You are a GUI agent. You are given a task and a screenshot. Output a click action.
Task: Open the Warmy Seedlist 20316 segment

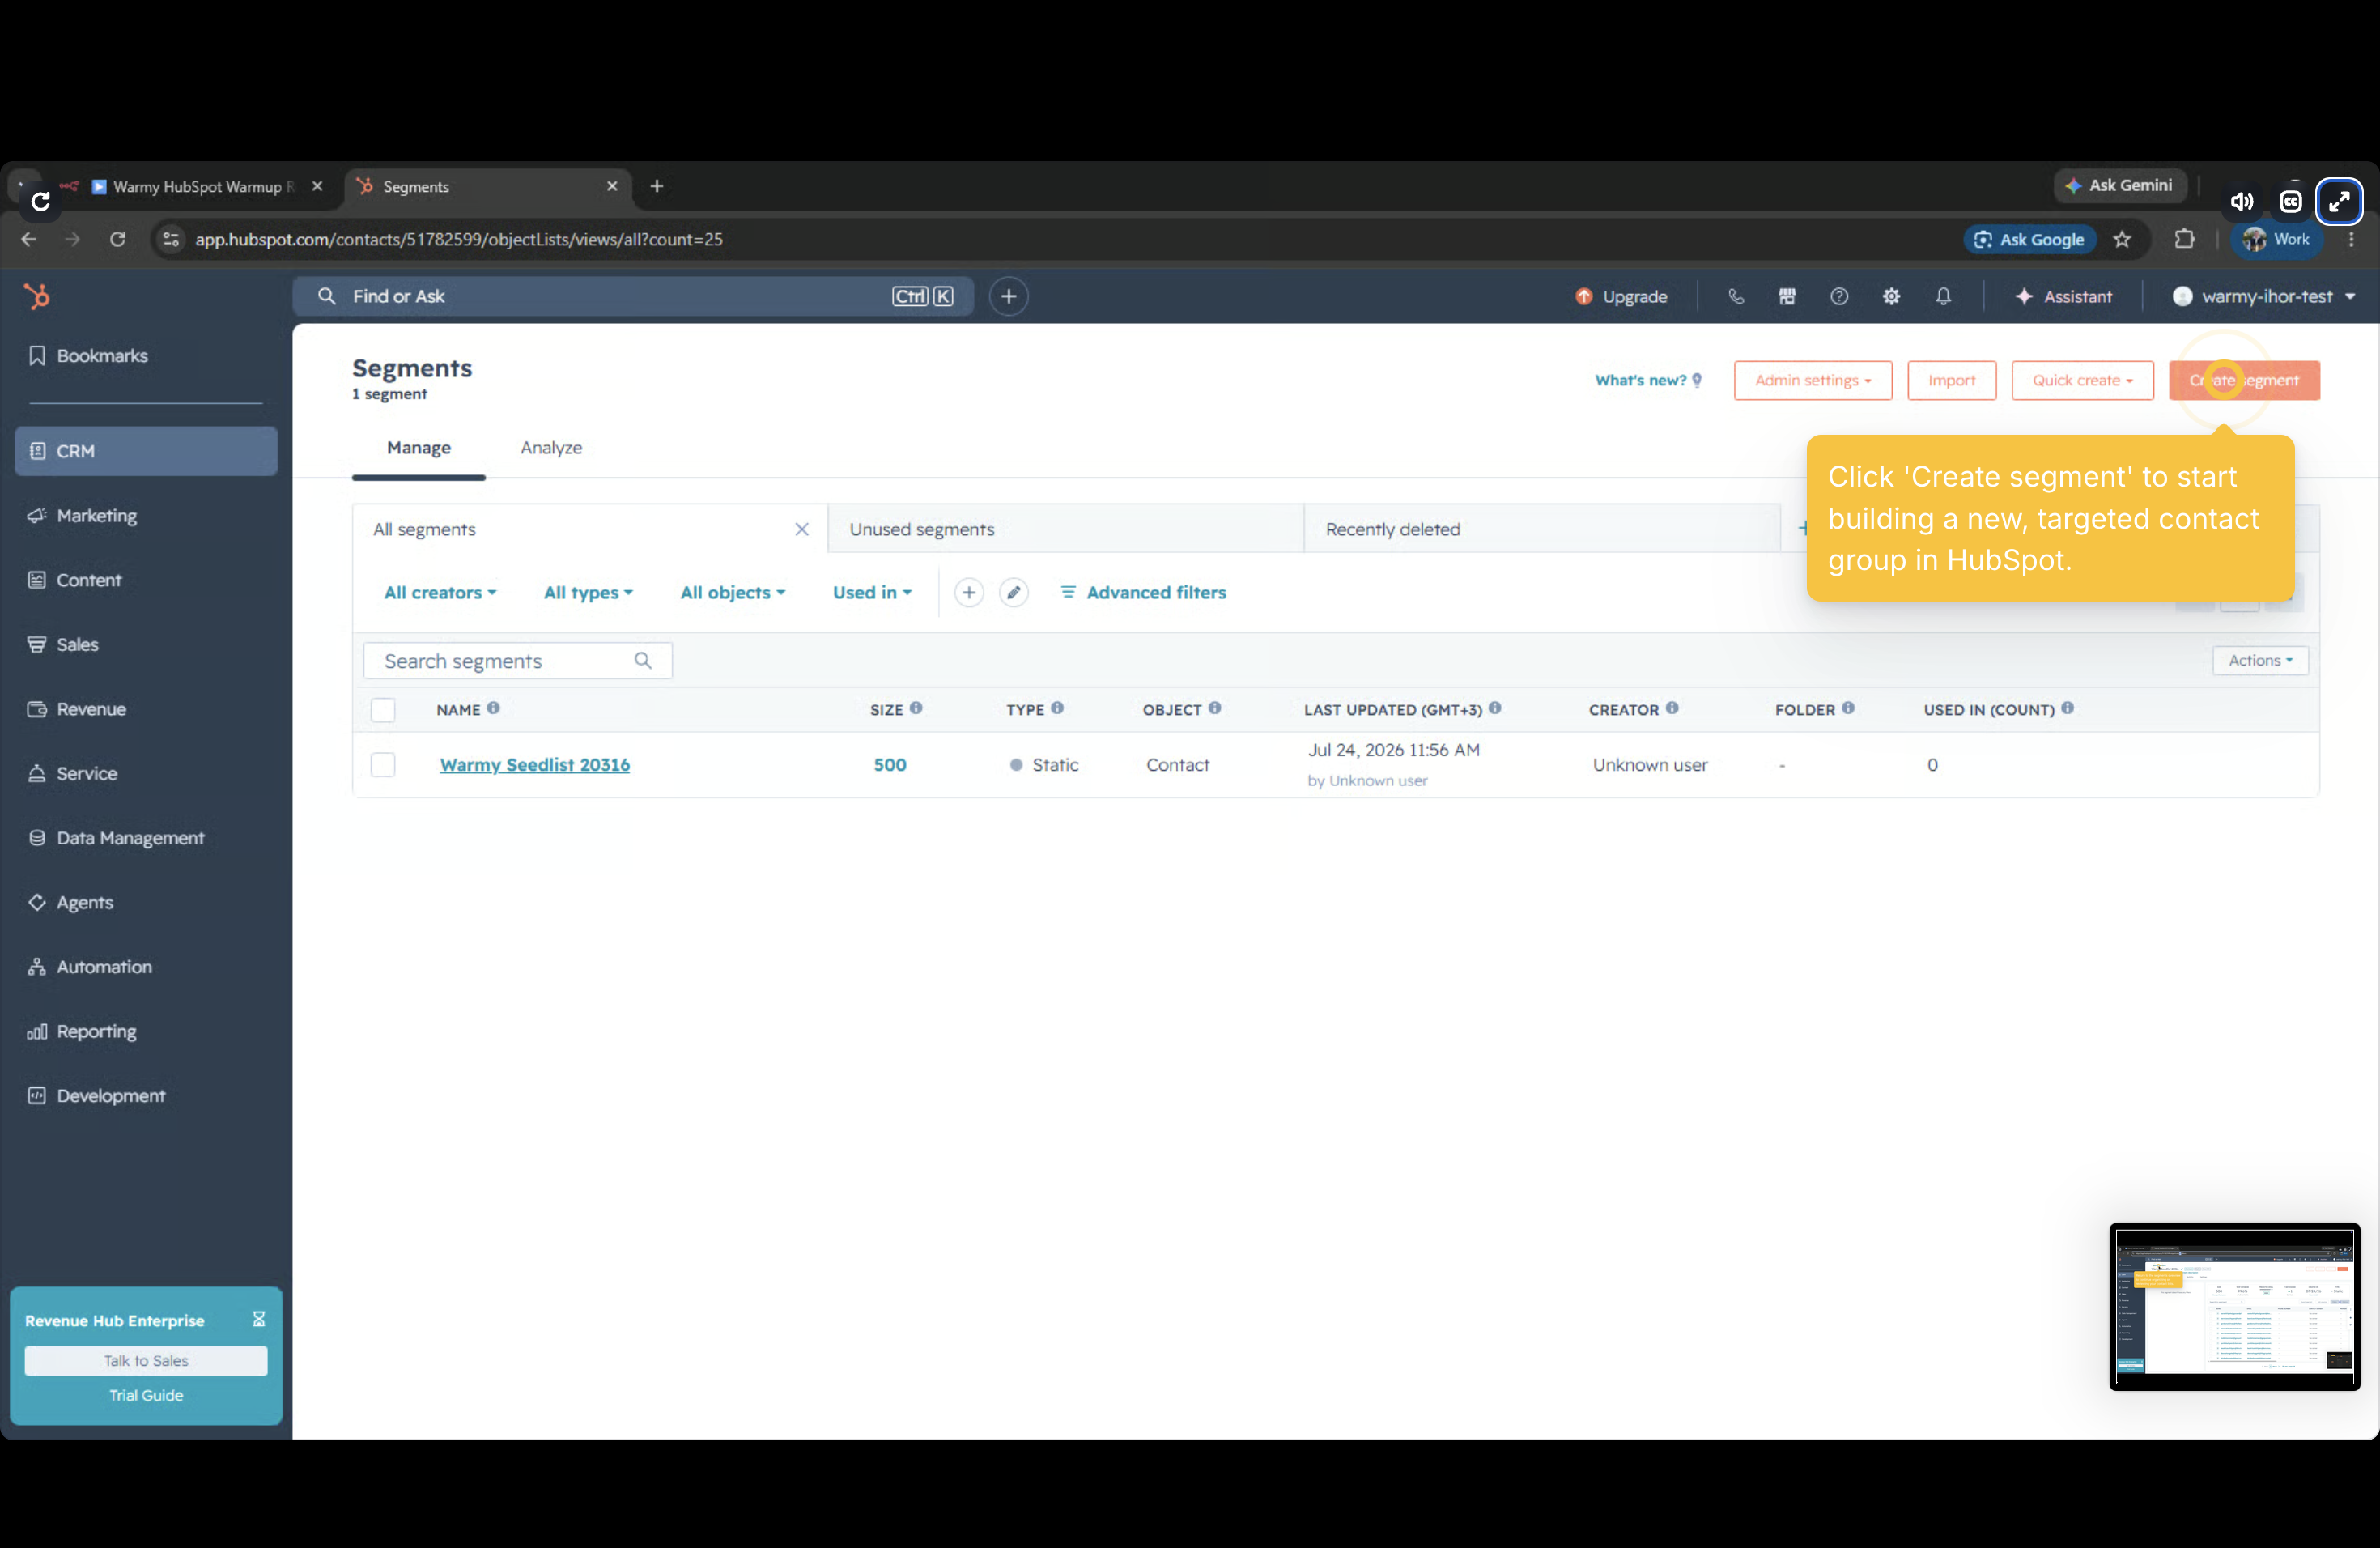535,765
